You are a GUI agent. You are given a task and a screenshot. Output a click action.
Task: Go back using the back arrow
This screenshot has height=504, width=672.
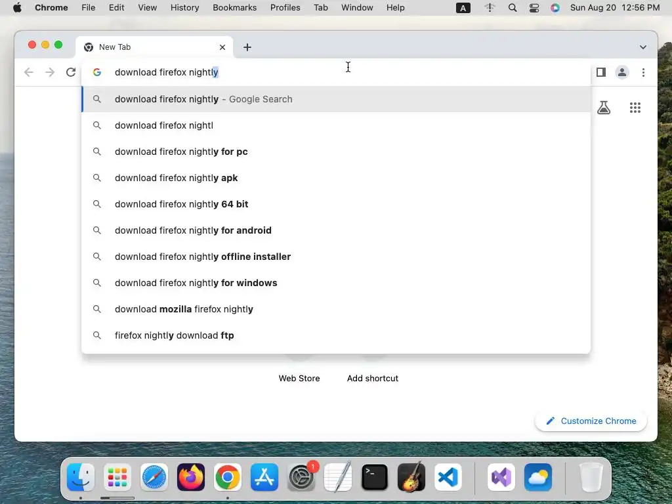(29, 72)
